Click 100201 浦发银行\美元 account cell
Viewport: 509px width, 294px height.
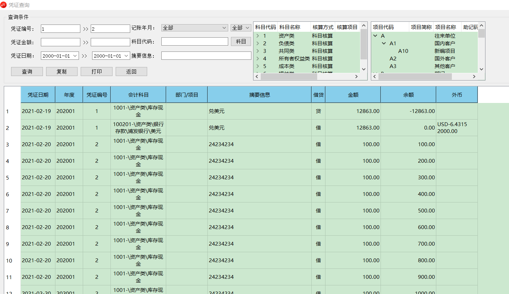[139, 128]
